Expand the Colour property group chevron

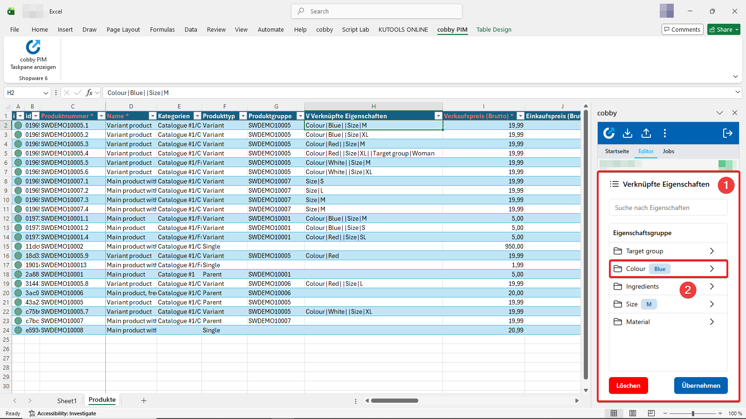(712, 269)
